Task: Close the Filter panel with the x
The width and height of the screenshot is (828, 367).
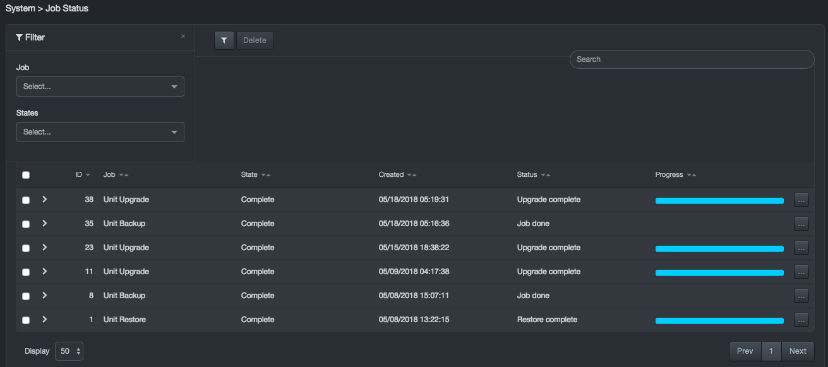Action: point(183,37)
